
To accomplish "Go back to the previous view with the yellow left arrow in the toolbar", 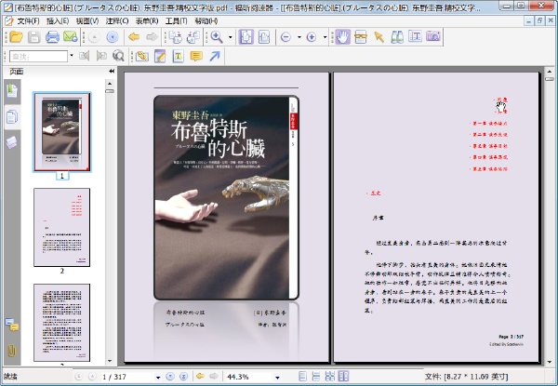I will 133,37.
